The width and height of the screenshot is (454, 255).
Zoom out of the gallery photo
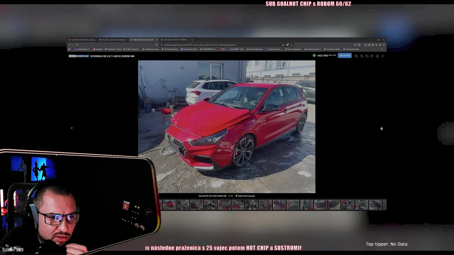coord(362,56)
